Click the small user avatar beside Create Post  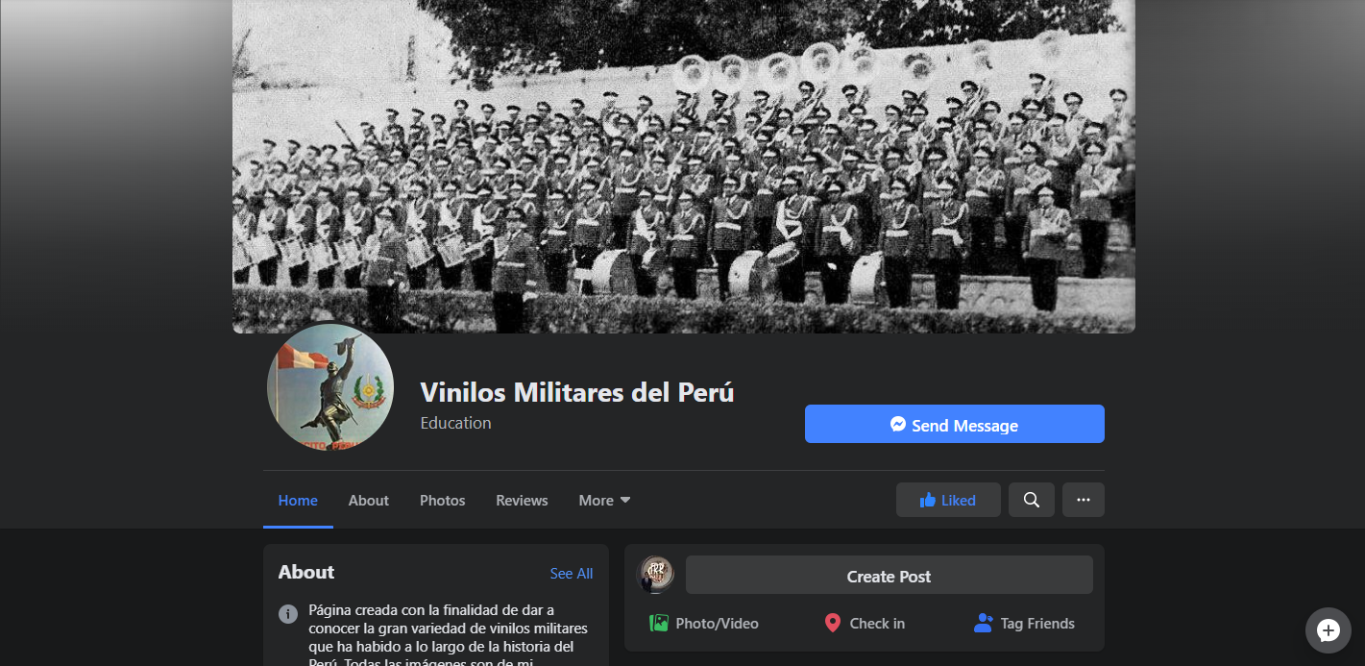coord(657,574)
